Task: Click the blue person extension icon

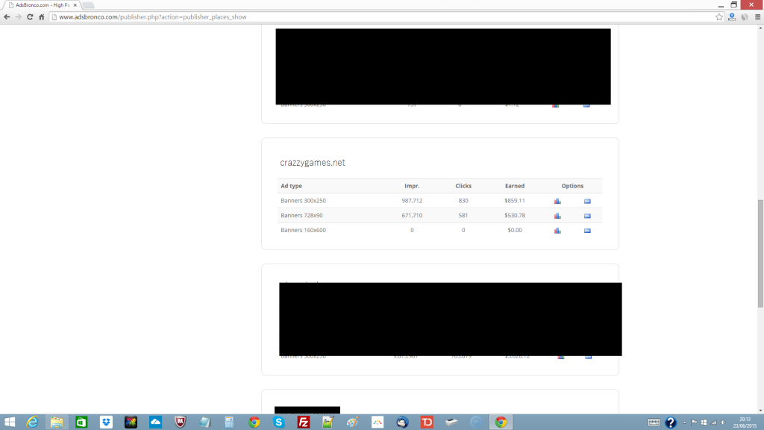Action: [x=732, y=16]
